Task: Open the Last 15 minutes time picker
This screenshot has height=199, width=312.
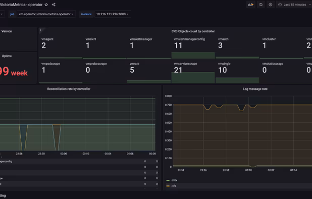Action: (x=294, y=5)
